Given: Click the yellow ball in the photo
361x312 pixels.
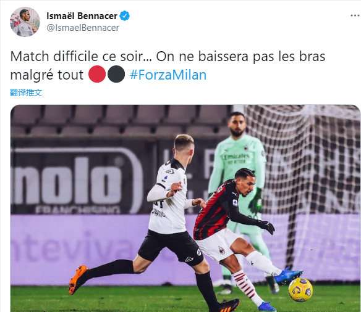Looking at the screenshot, I should [300, 290].
